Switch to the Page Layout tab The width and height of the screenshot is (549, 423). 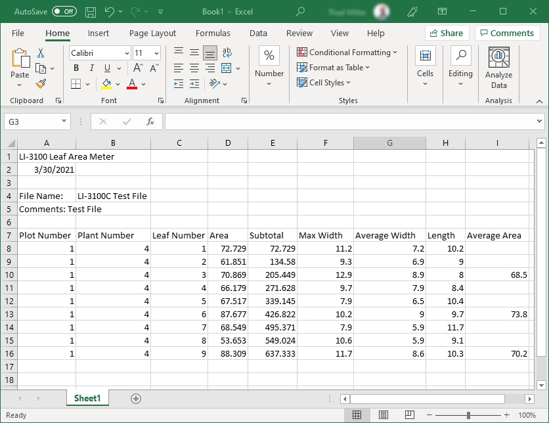[152, 33]
